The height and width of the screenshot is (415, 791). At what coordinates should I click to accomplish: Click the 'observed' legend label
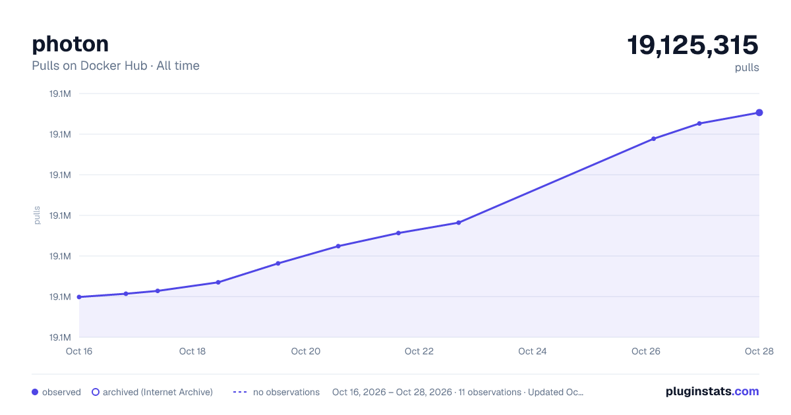[x=61, y=392]
